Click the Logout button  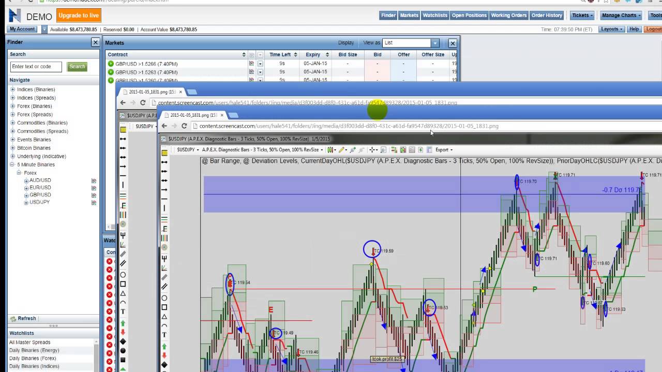click(654, 29)
